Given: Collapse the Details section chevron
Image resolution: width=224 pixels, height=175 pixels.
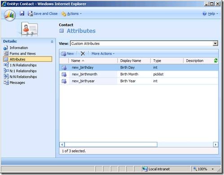Looking at the screenshot, I should click(x=52, y=42).
